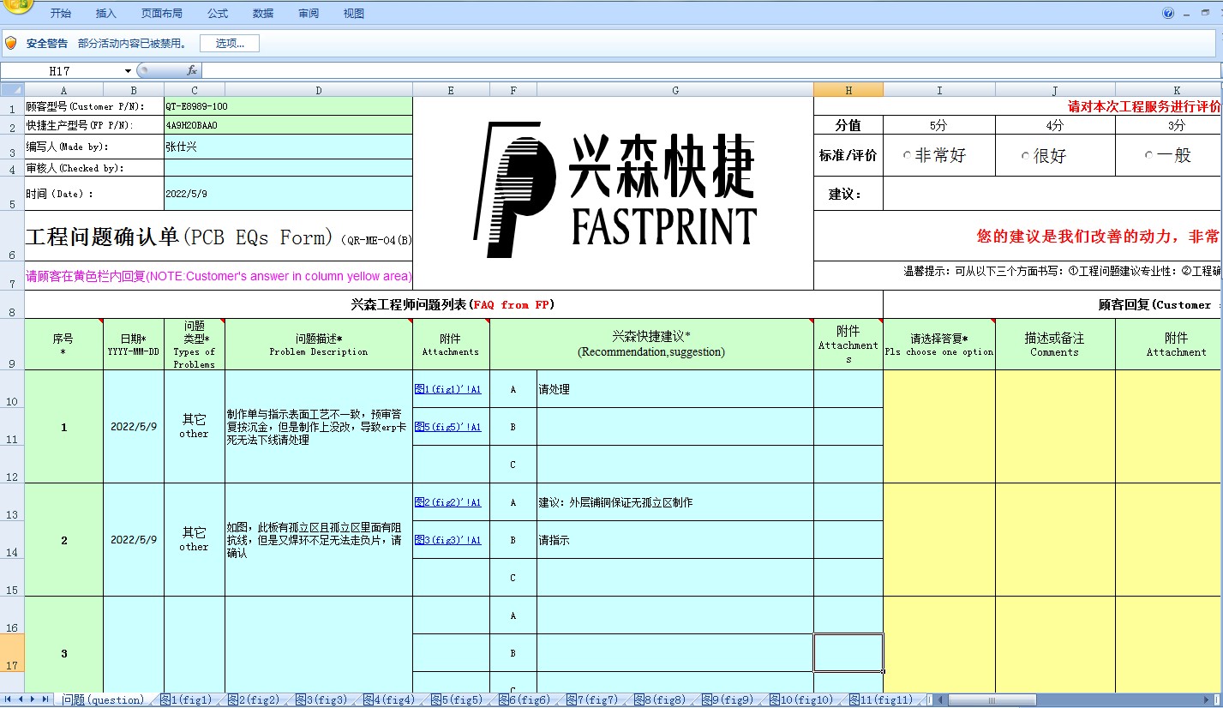Image resolution: width=1223 pixels, height=708 pixels.
Task: Click the fx insert function icon
Action: [192, 70]
